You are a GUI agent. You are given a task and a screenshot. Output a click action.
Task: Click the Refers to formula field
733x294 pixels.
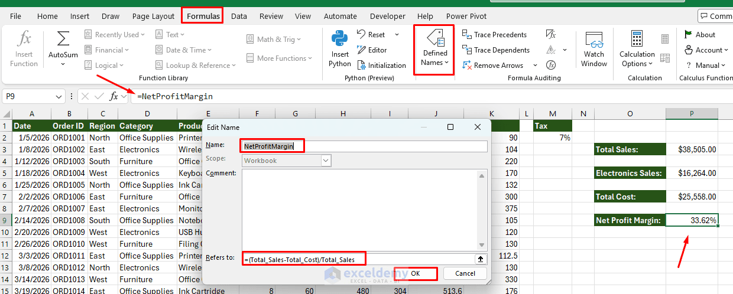click(358, 259)
